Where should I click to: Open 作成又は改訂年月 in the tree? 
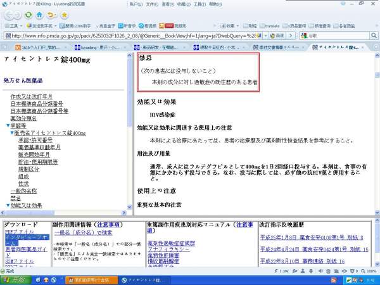32,96
